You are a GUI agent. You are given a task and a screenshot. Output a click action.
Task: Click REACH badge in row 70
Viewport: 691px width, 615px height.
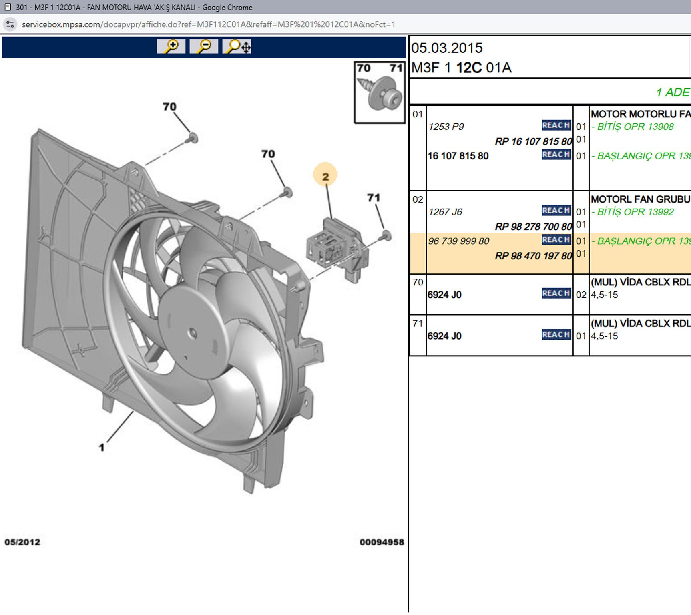coord(556,293)
